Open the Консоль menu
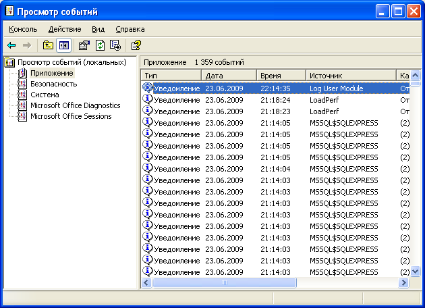 23,29
